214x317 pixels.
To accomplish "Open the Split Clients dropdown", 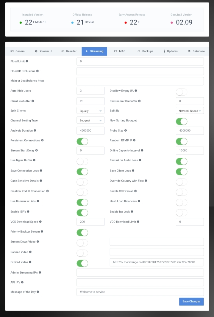I will 90,111.
